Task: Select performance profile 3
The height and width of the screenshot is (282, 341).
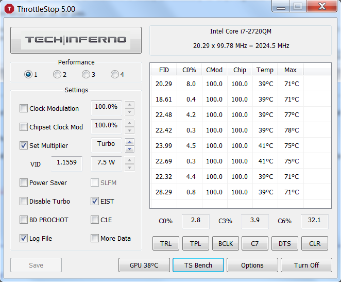Action: [x=86, y=74]
